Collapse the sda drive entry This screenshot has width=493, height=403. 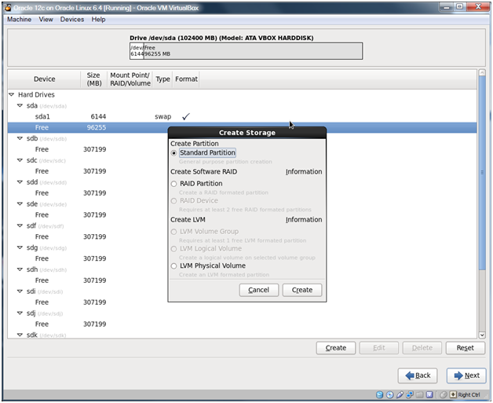20,105
